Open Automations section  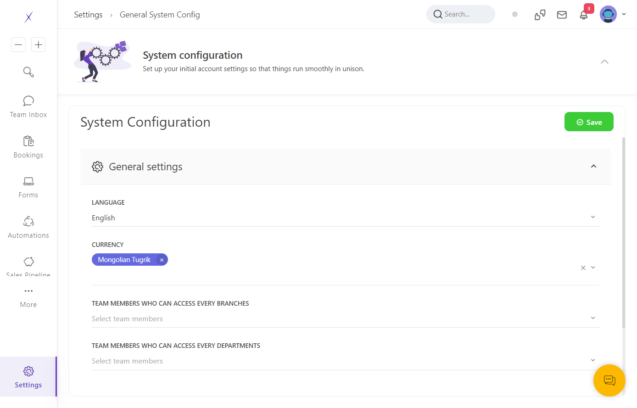(28, 228)
